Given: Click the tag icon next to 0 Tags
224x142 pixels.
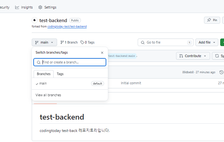Looking at the screenshot, I should 82,42.
